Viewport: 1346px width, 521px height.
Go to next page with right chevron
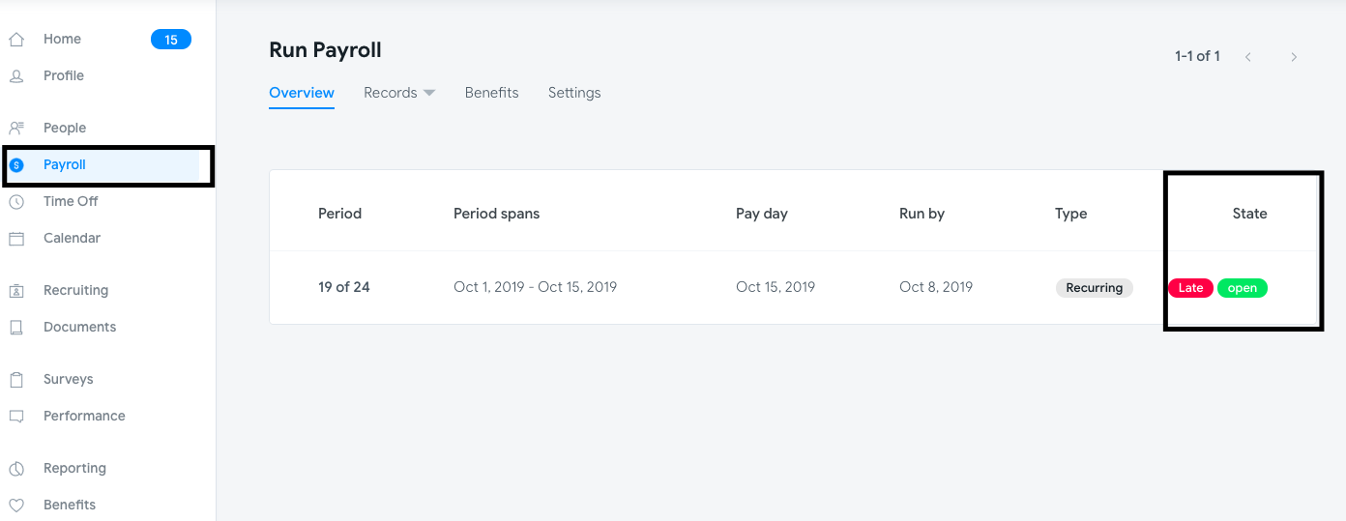[x=1294, y=57]
